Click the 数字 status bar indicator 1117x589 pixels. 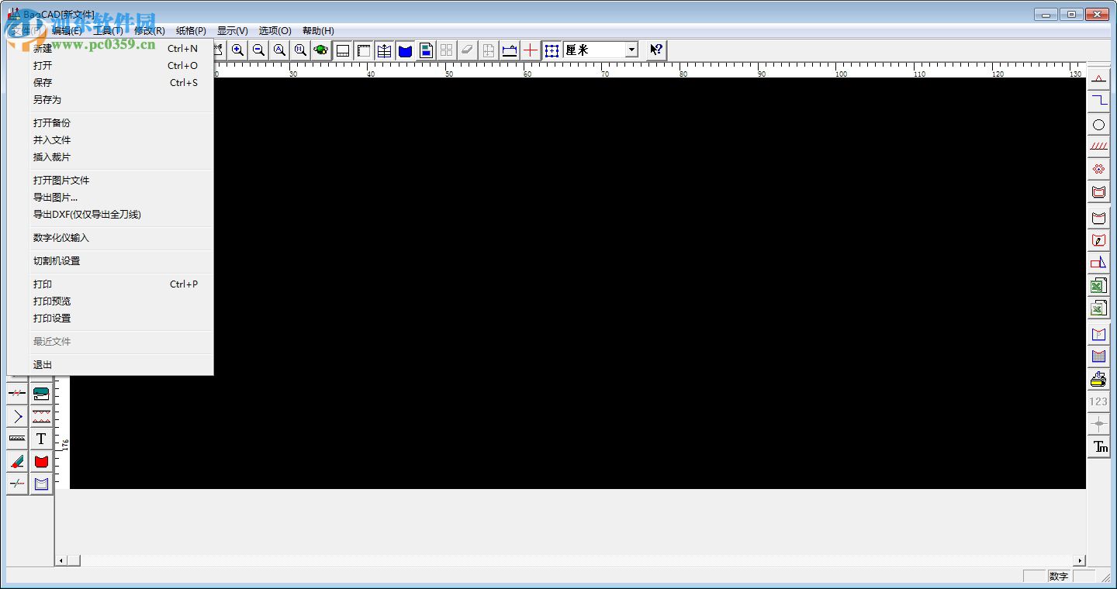(x=1058, y=576)
